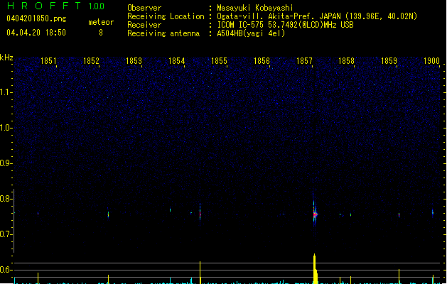
Task: Click observer name Masayuki Kobayashi
Action: point(255,8)
